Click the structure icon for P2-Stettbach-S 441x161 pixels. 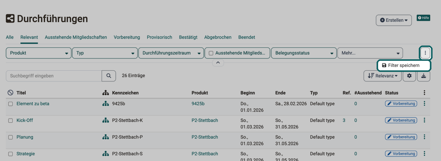point(105,154)
